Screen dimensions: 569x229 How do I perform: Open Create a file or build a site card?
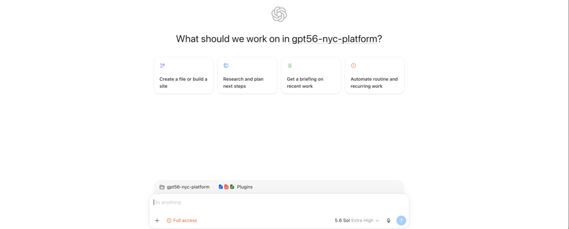[x=184, y=75]
